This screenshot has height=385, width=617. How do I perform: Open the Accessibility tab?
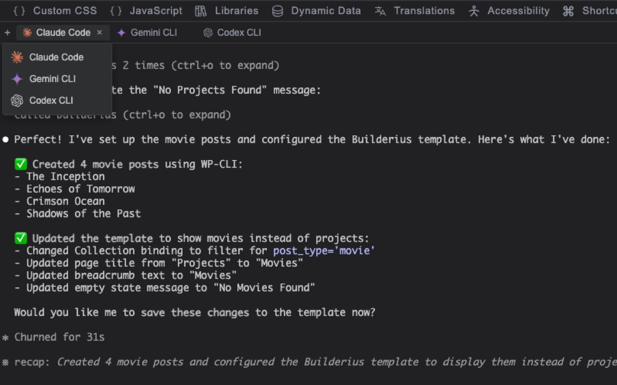(509, 11)
